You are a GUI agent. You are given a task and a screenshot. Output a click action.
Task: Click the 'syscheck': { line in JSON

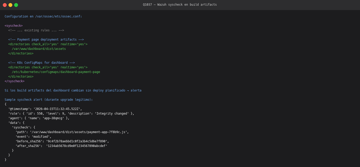coord(23,127)
